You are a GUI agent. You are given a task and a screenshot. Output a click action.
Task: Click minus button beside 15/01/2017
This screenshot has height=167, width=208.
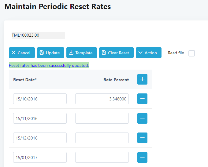point(142,158)
